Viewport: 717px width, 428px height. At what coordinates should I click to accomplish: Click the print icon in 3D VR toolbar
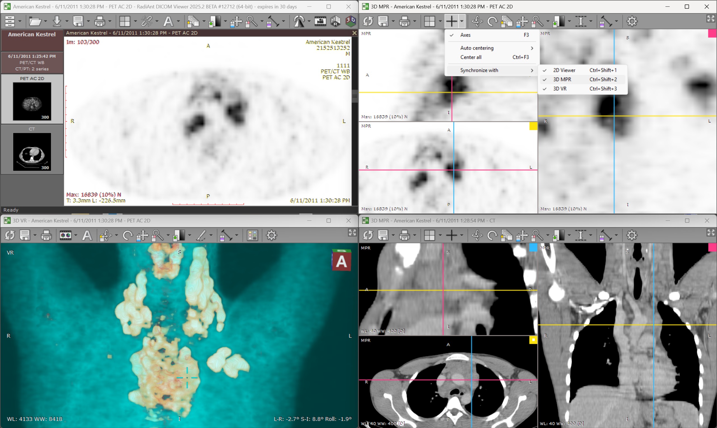(46, 235)
